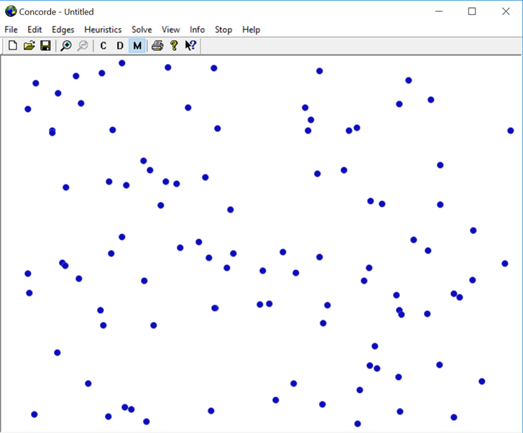Screen dimensions: 523x433
Task: Open the Edges menu
Action: 63,29
